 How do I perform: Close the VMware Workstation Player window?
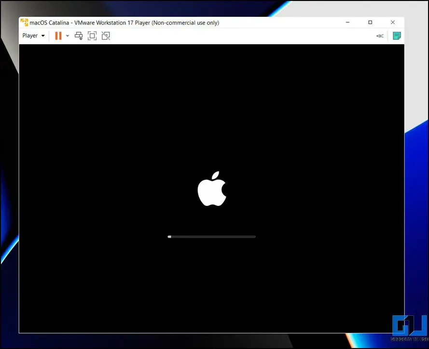click(x=393, y=23)
